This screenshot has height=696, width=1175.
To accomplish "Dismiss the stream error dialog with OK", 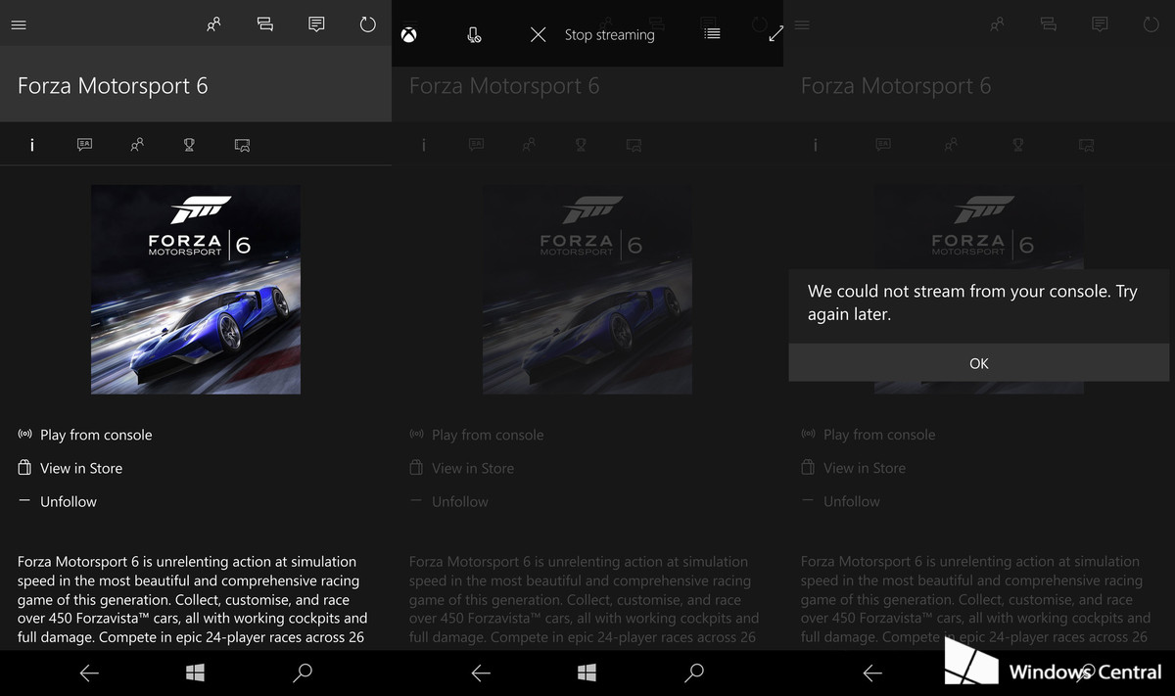I will pyautogui.click(x=979, y=363).
